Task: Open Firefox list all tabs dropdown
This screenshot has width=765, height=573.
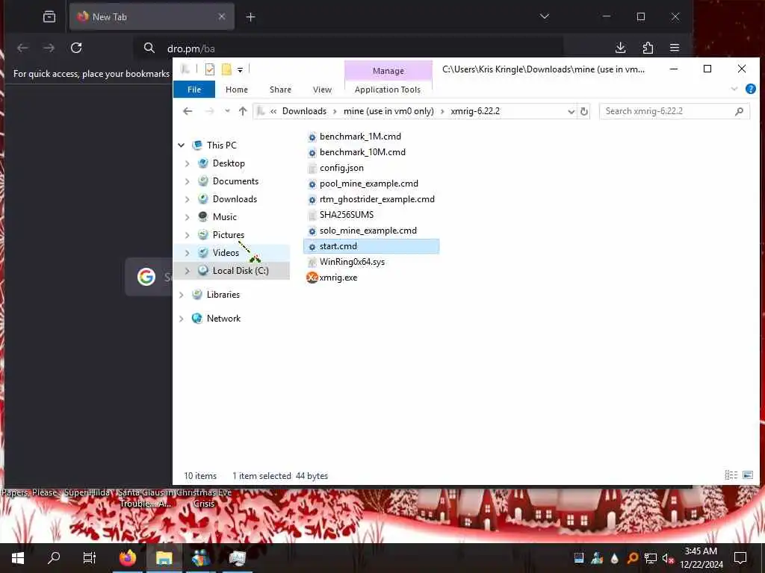Action: point(545,16)
